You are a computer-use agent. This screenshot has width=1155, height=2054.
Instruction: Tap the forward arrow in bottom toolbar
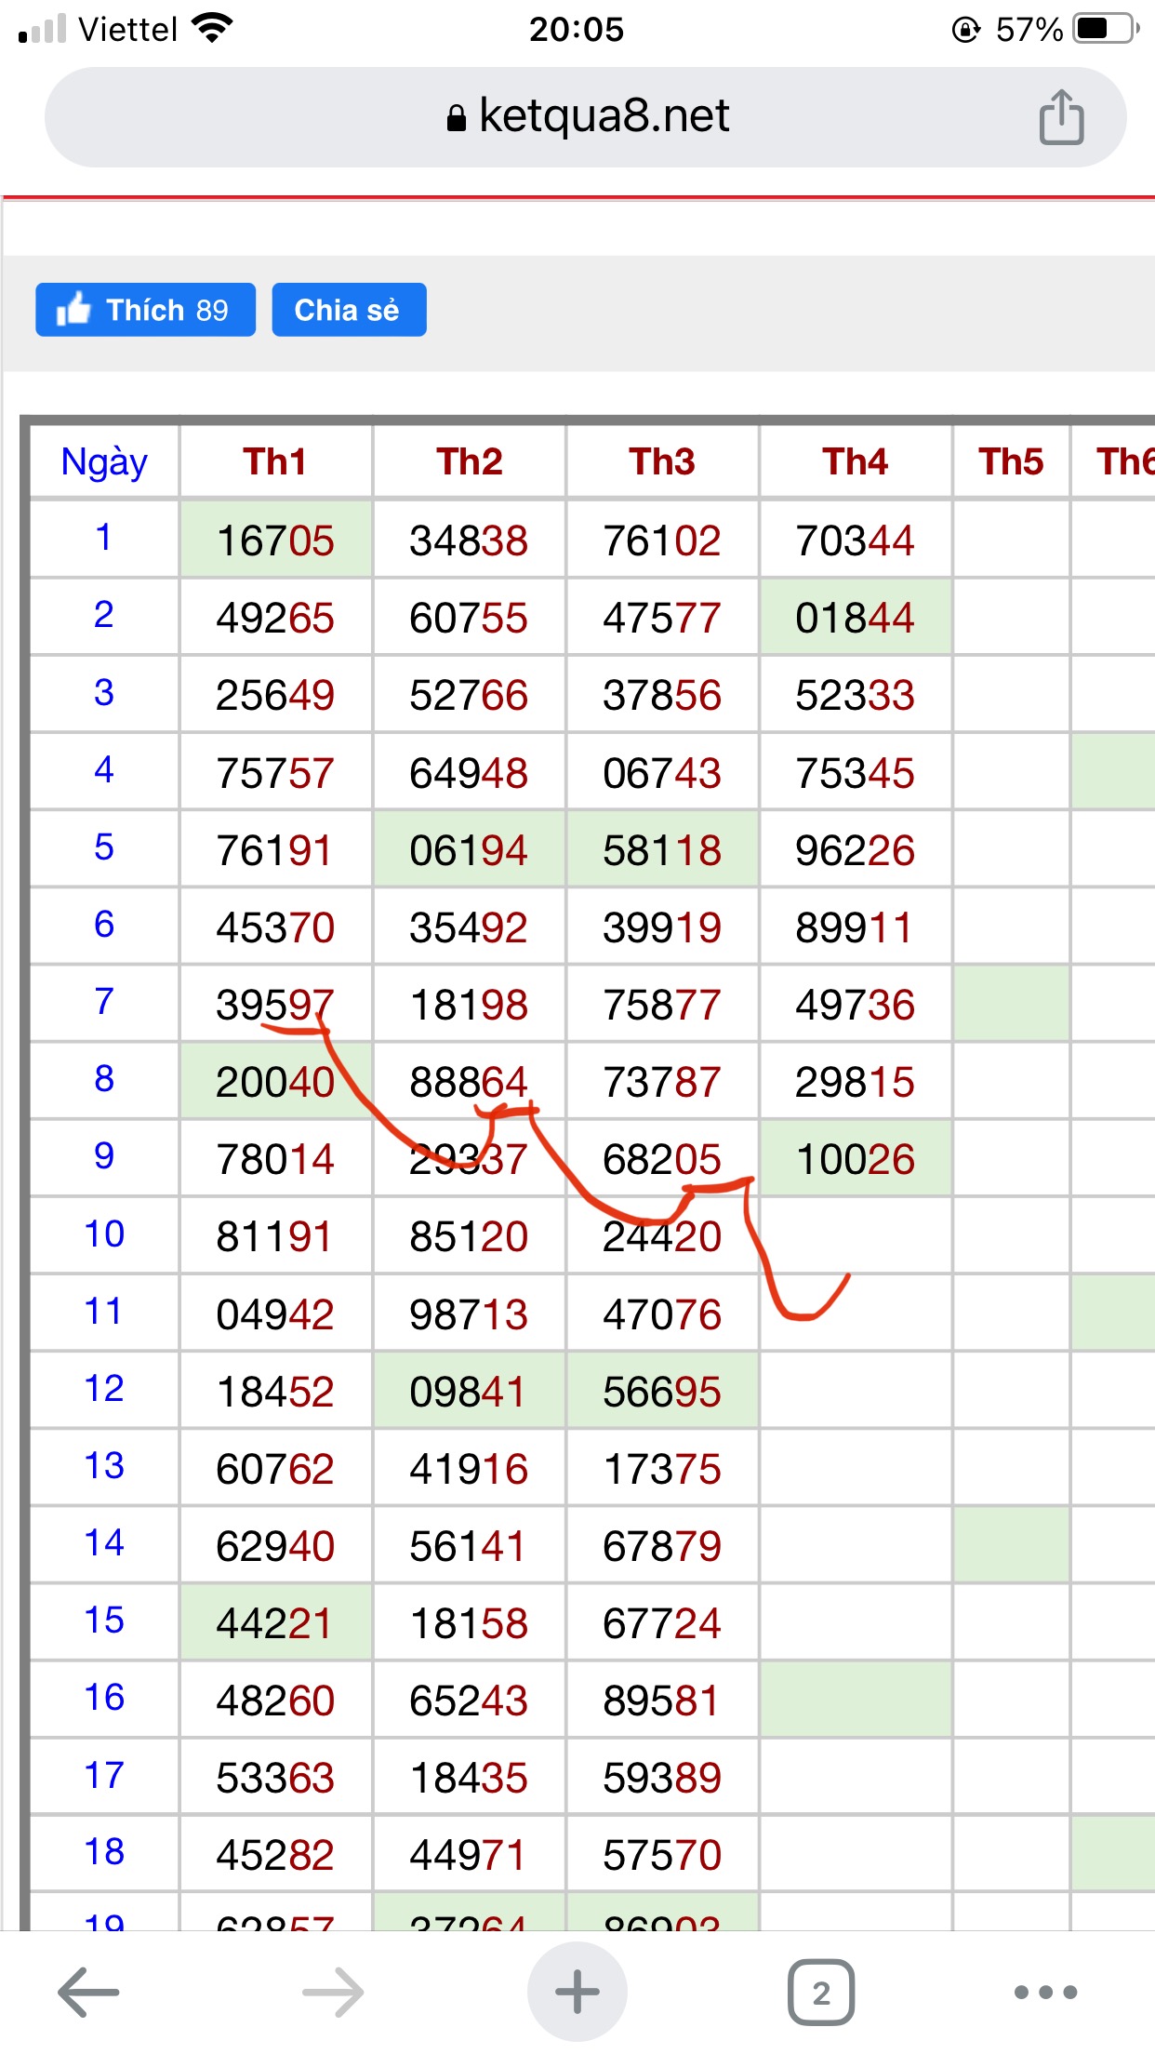pyautogui.click(x=333, y=1992)
